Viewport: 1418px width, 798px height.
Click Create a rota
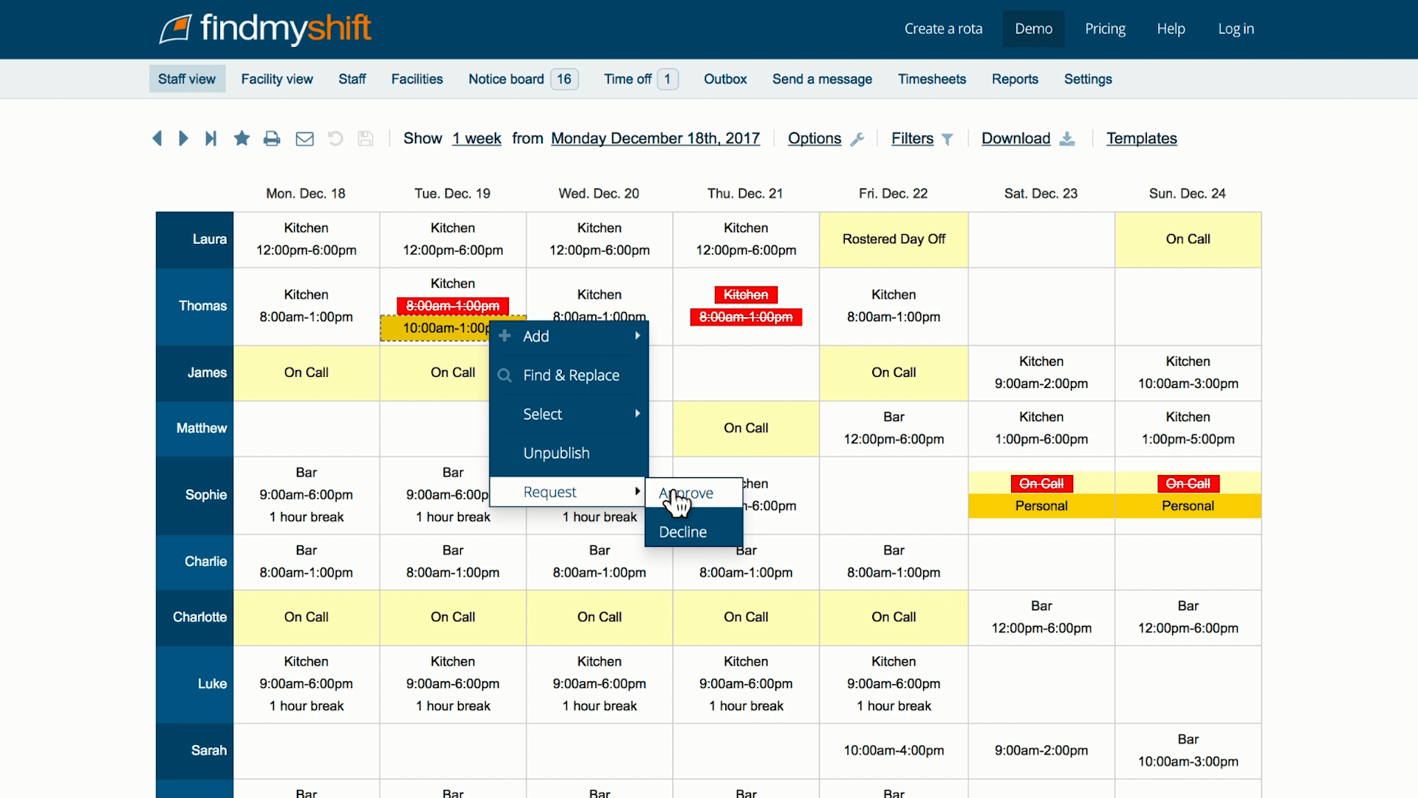(943, 29)
